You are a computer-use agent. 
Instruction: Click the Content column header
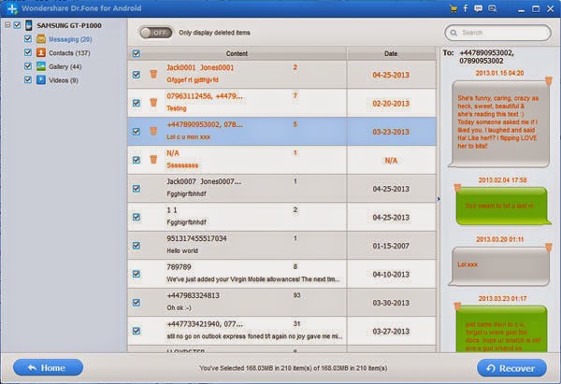click(x=237, y=53)
